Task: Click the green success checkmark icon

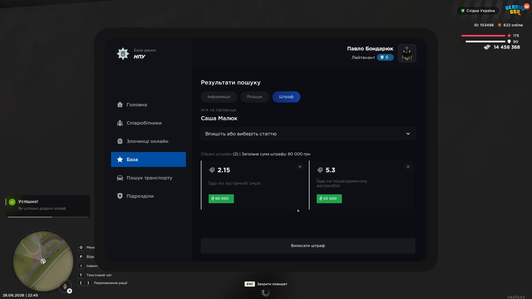Action: (x=12, y=202)
